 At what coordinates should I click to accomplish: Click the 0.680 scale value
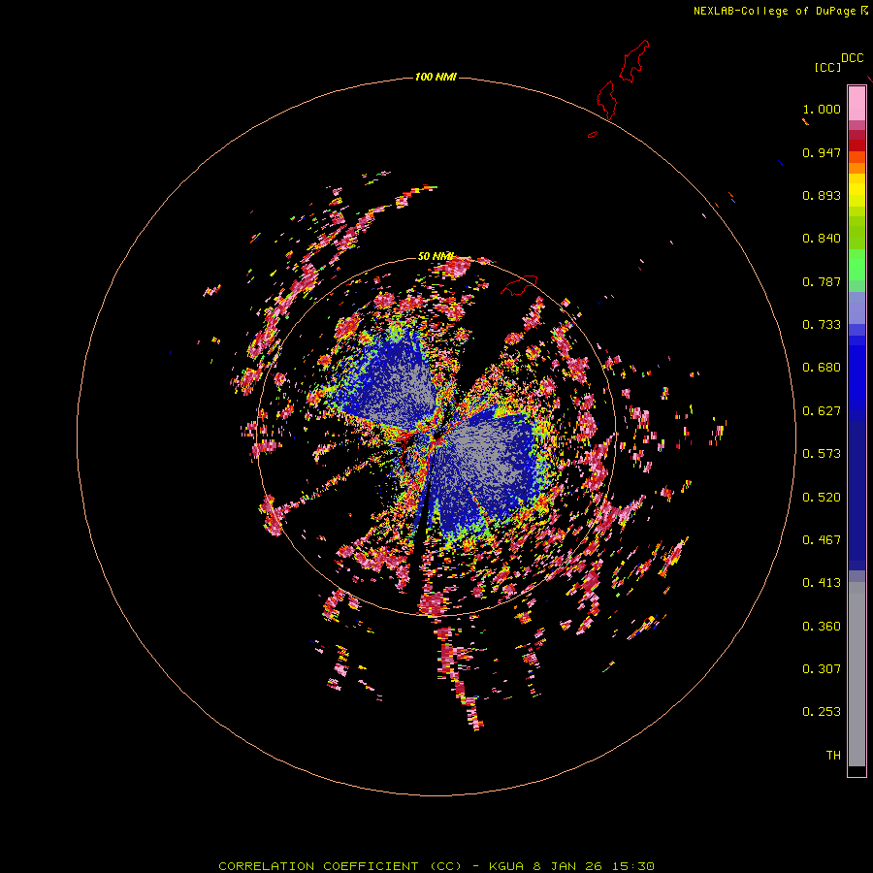coord(822,368)
